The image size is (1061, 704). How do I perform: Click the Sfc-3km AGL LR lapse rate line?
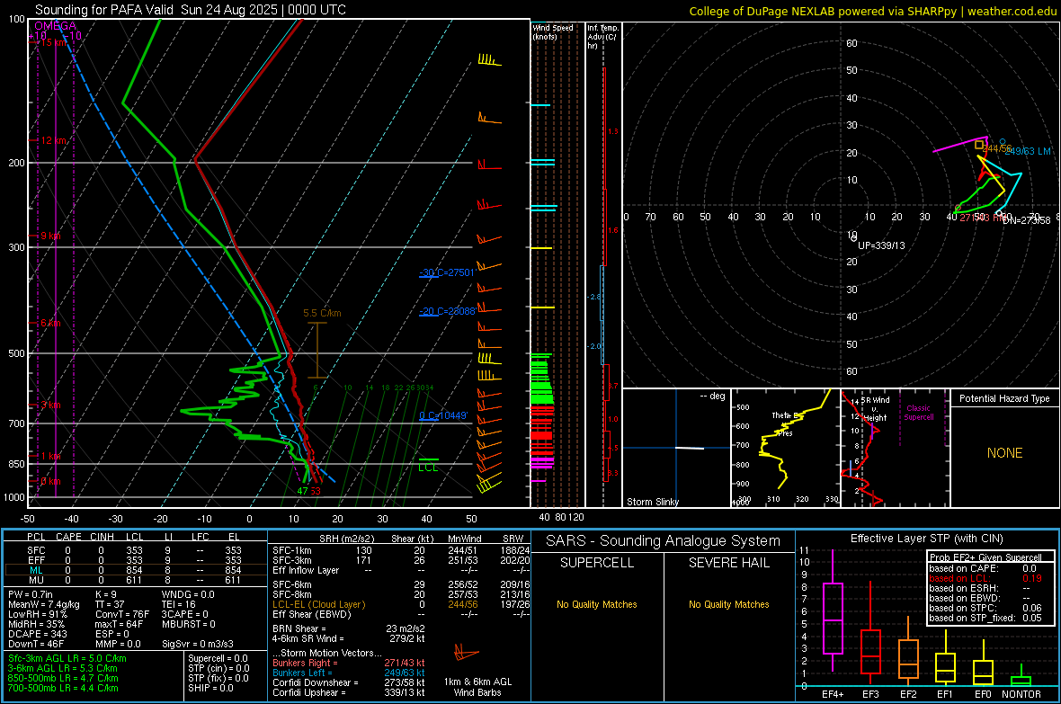click(x=67, y=659)
